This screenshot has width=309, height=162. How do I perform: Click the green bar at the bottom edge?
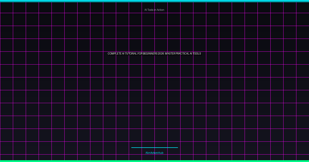pyautogui.click(x=154, y=161)
